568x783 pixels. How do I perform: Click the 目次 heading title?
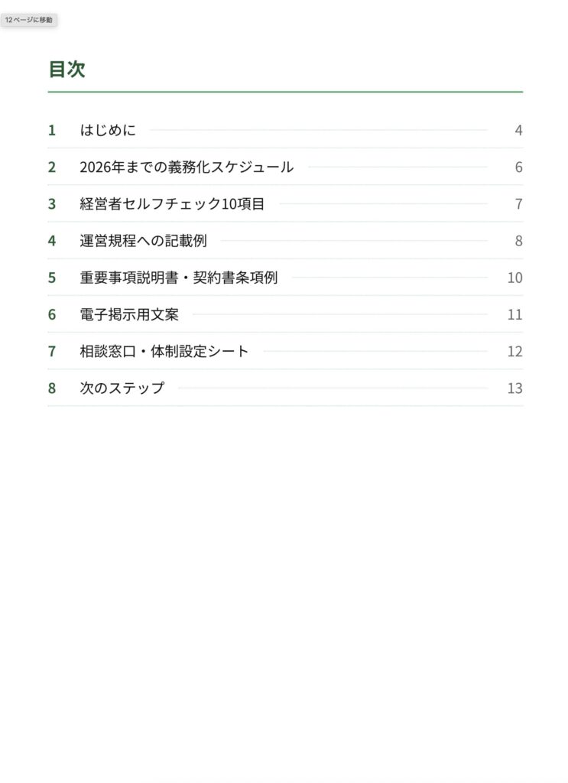pos(67,69)
